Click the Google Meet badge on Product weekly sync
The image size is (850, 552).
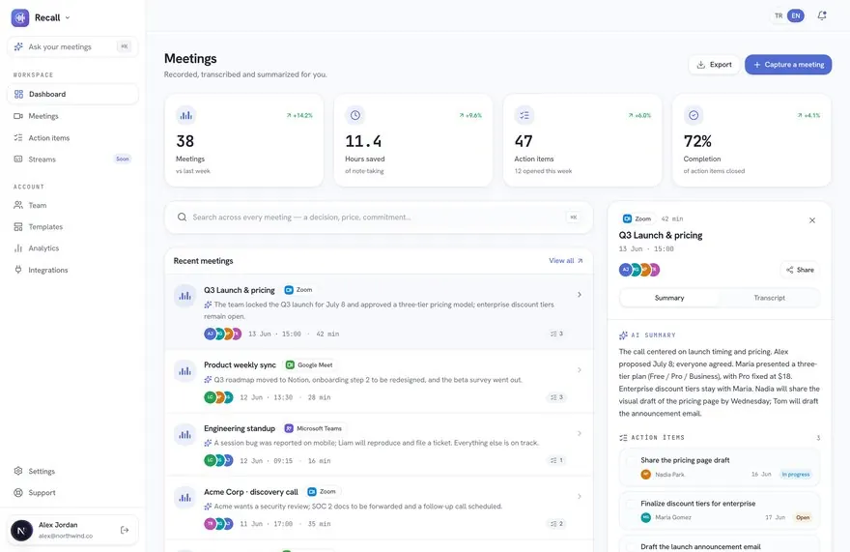pos(309,365)
